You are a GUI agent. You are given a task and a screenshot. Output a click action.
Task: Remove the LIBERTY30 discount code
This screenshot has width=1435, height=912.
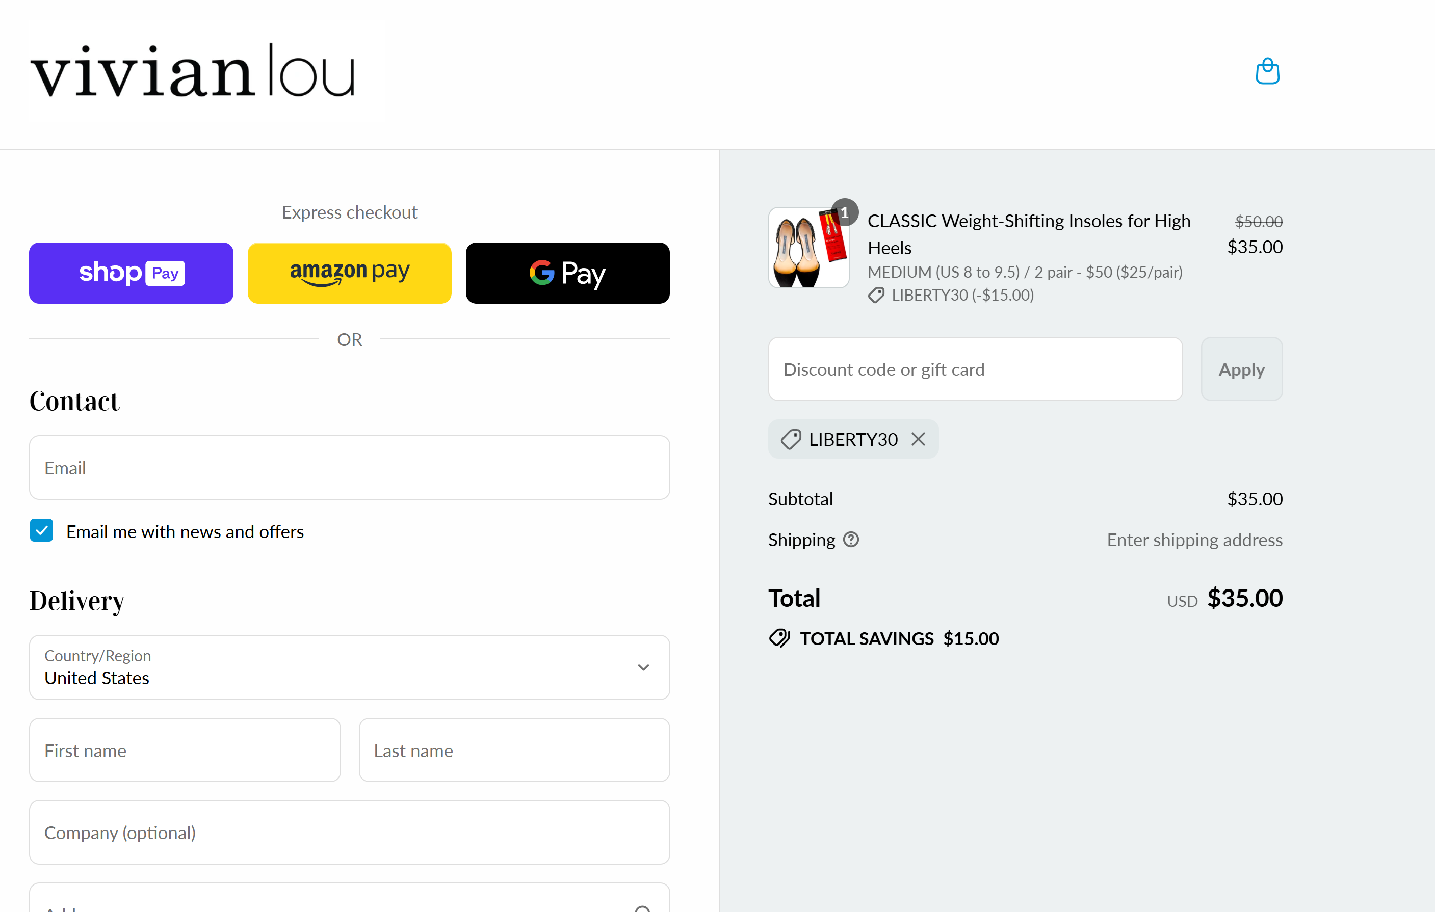coord(918,439)
